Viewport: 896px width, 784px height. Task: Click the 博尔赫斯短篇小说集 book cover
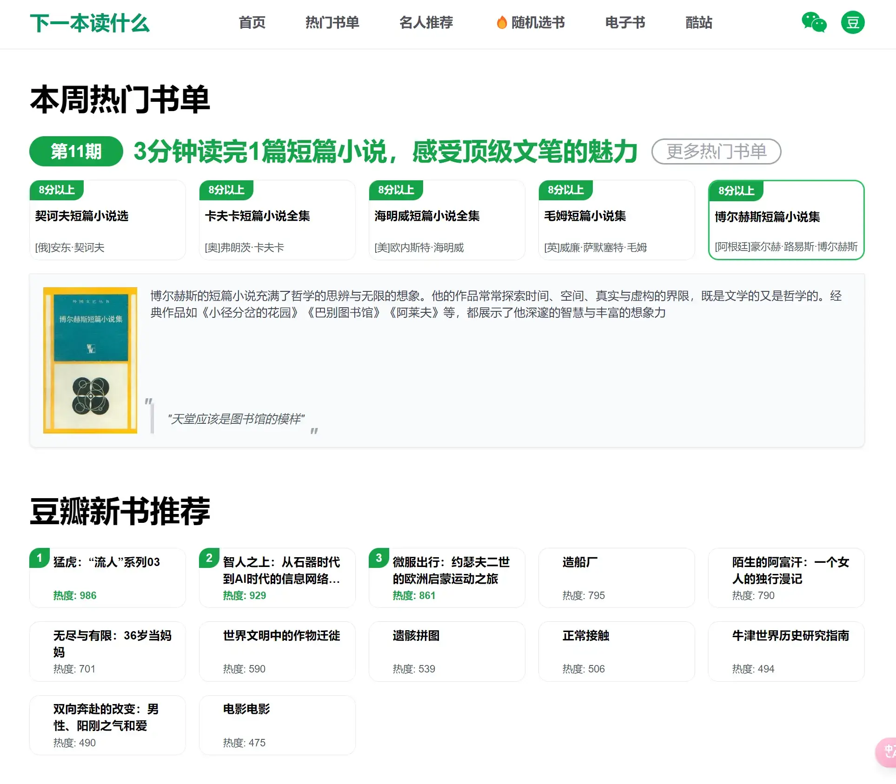90,361
